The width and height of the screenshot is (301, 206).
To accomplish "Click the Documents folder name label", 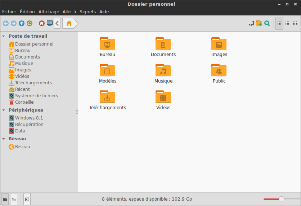I will click(163, 55).
